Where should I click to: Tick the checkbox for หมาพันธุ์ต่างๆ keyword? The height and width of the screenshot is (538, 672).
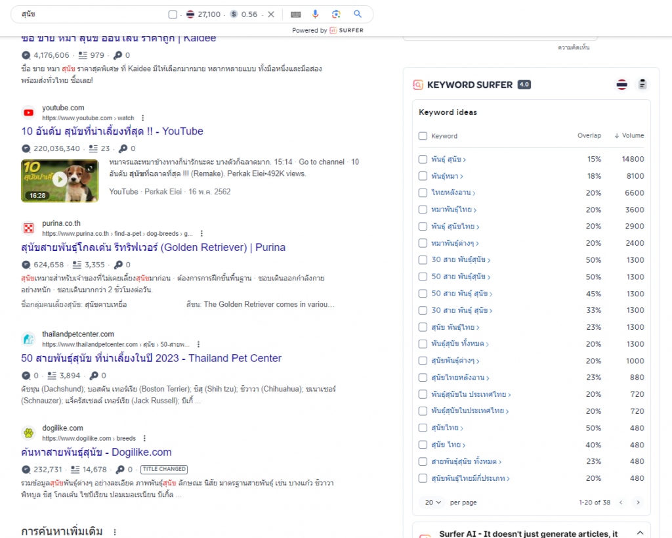click(x=423, y=243)
